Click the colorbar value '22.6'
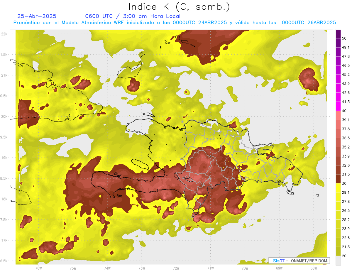This screenshot has width=352, height=272. point(346,238)
